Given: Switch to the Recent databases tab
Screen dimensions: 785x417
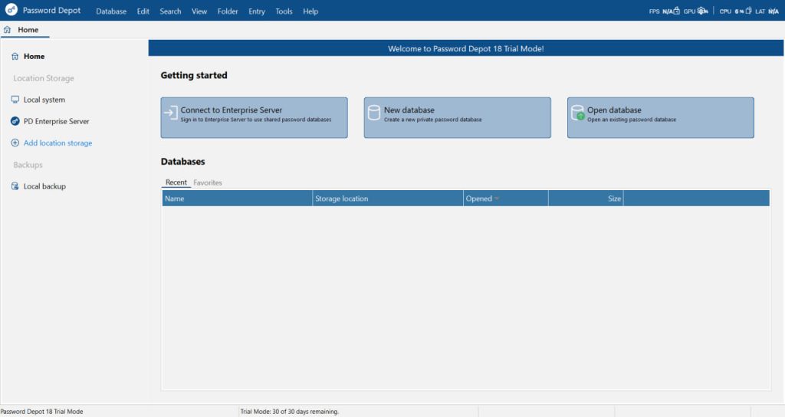Looking at the screenshot, I should point(176,182).
